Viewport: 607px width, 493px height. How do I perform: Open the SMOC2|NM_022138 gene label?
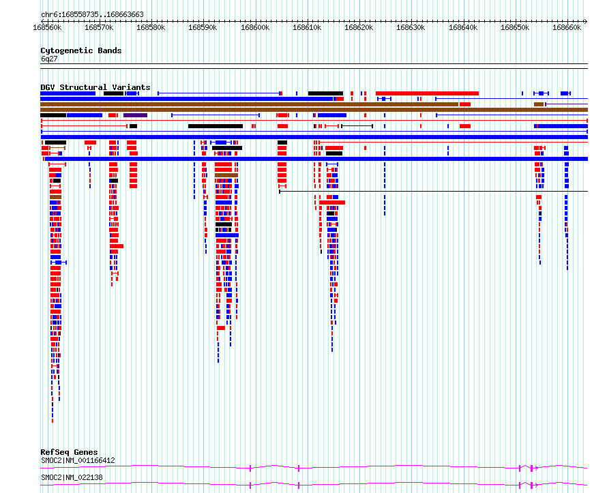[72, 477]
